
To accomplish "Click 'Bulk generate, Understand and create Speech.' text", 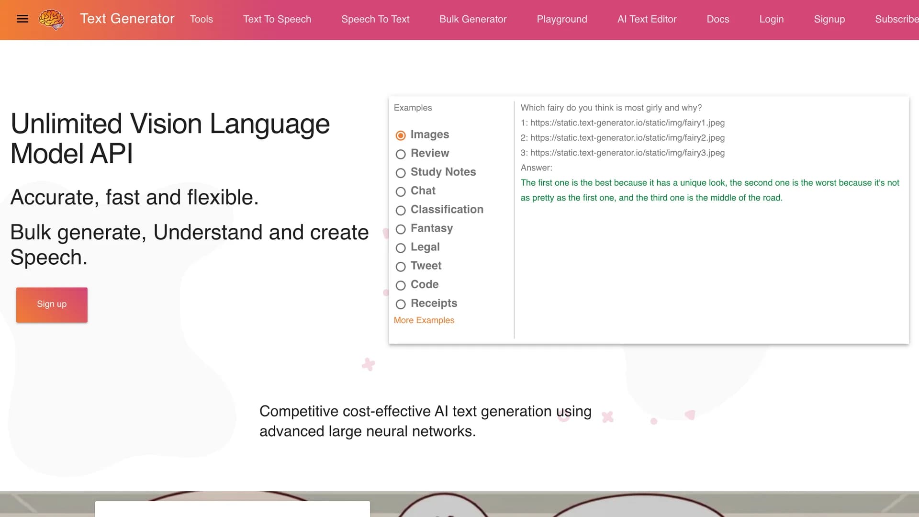I will point(190,245).
